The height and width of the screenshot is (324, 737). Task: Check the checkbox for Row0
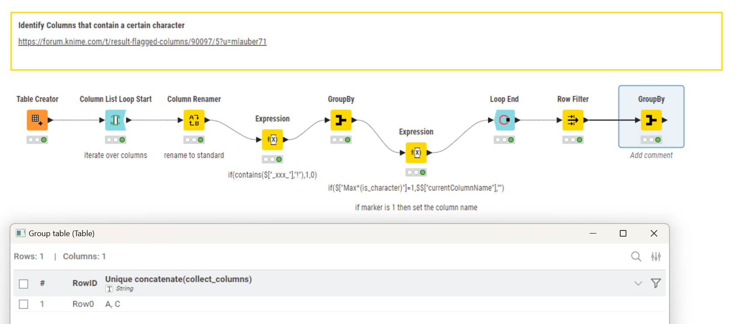point(24,304)
